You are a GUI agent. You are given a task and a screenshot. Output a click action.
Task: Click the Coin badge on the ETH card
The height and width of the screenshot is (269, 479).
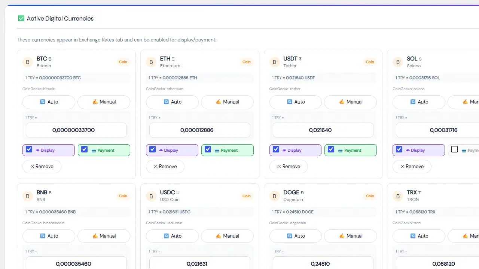point(247,62)
